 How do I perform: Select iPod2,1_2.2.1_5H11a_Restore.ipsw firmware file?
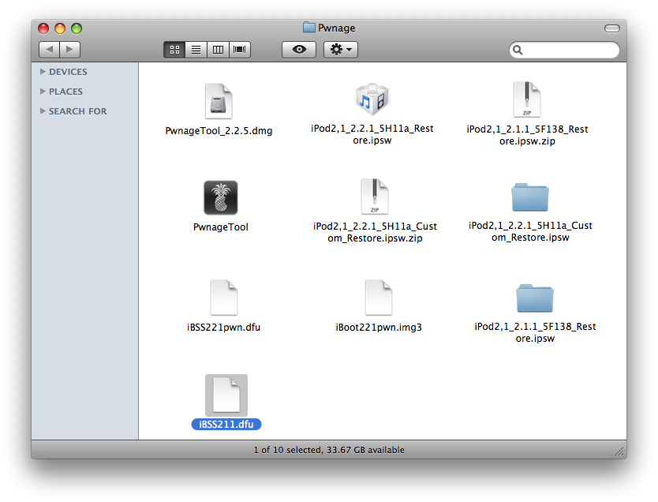click(372, 100)
